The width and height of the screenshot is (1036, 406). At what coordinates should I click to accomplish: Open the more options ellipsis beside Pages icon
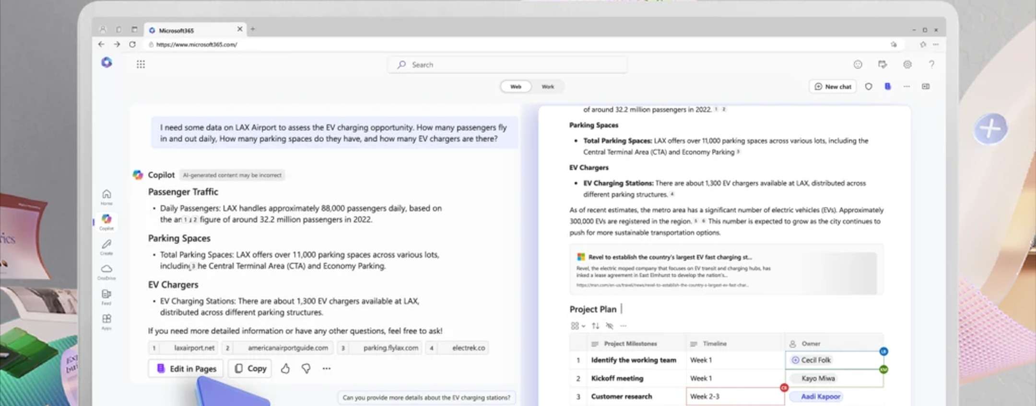[906, 87]
